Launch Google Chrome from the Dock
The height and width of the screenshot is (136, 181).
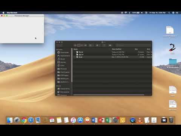pos(24,120)
